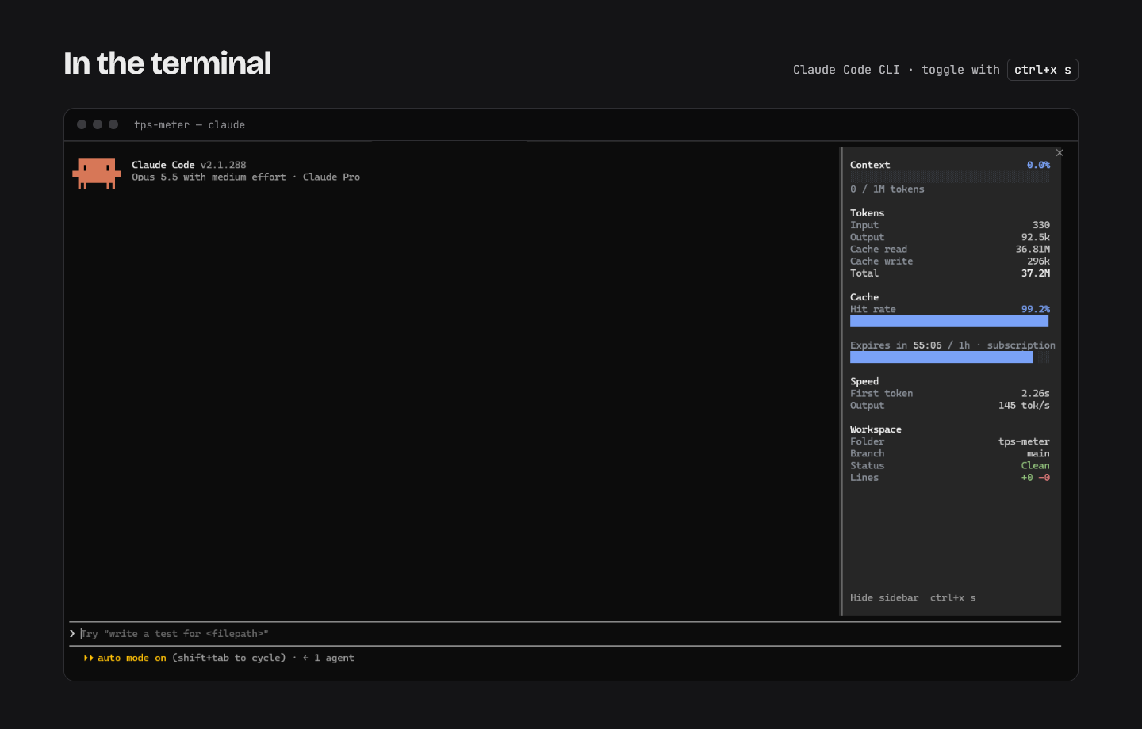Click the tps-meter — claude window title
The height and width of the screenshot is (729, 1142).
(190, 124)
